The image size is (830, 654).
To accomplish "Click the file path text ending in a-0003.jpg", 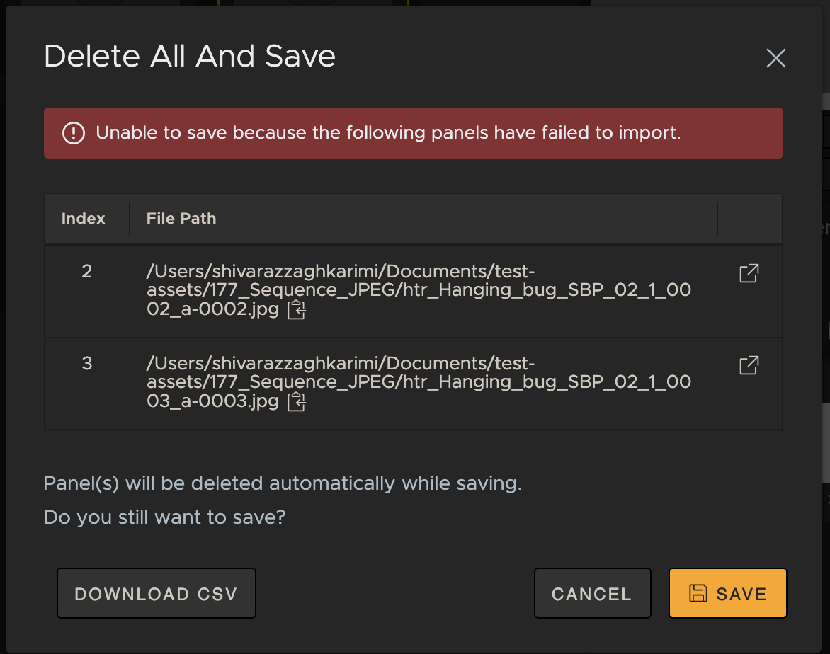I will 418,382.
